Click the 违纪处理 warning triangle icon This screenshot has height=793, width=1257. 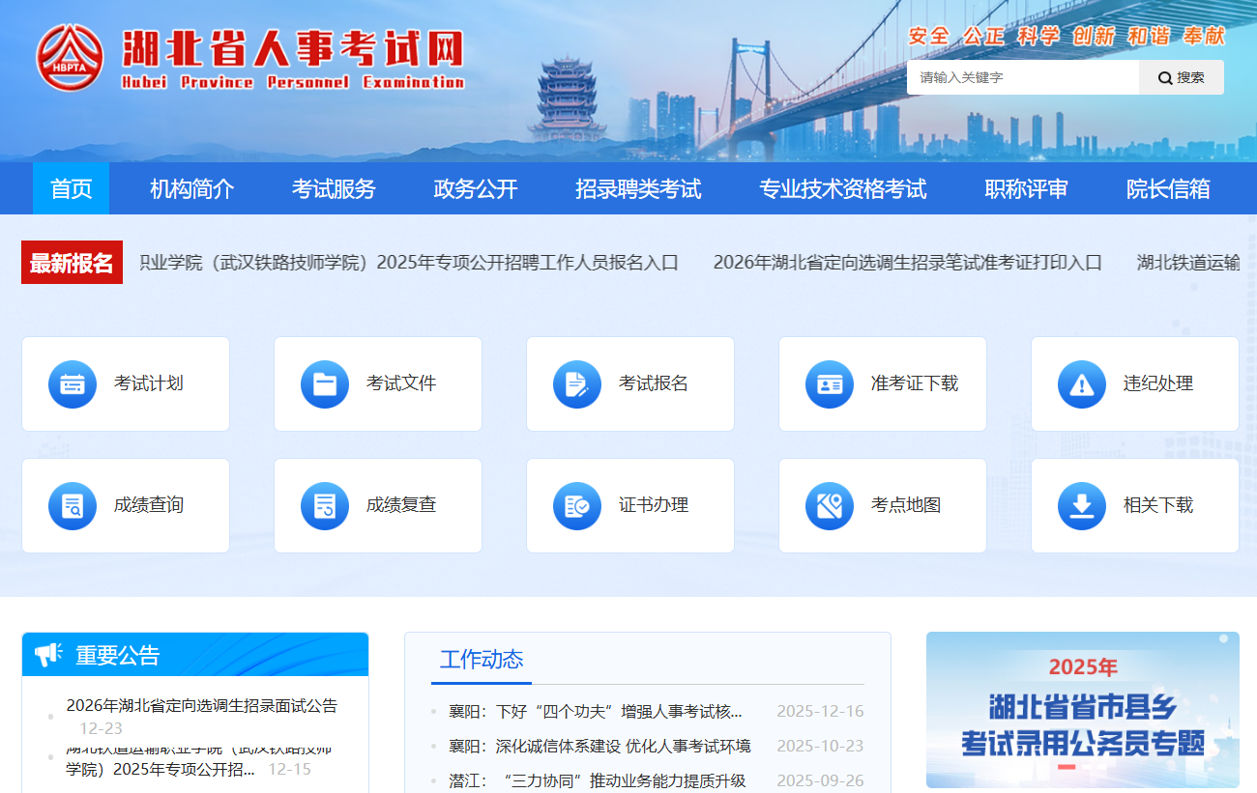coord(1082,384)
